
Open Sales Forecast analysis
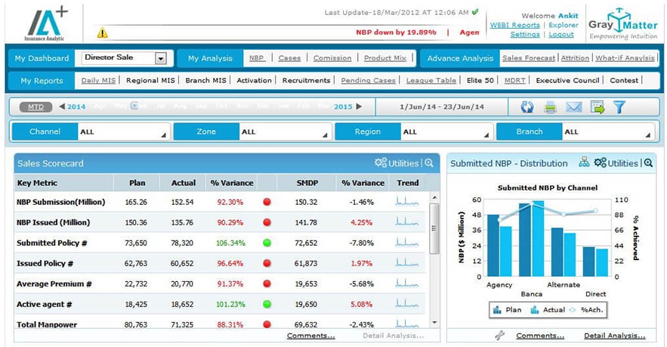(529, 58)
